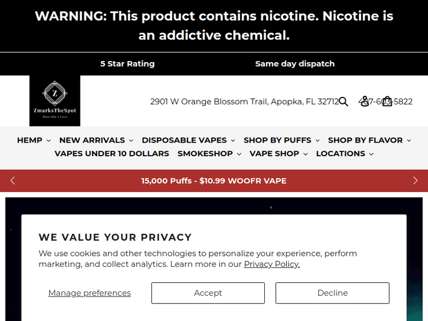Viewport: 428px width, 321px height.
Task: Open Vapes Under 10 Dollars page
Action: [112, 153]
